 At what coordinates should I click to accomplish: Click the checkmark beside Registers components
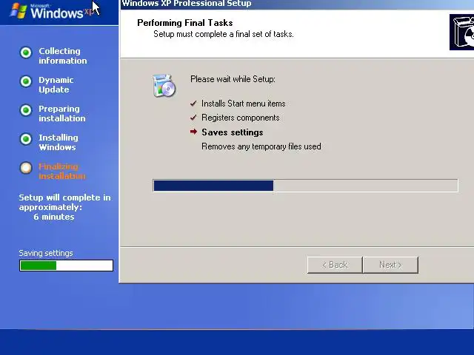point(193,118)
